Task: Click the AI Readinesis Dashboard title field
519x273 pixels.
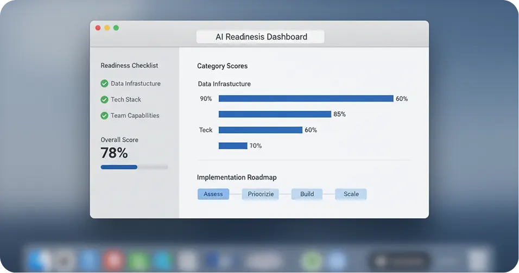Action: (x=261, y=37)
